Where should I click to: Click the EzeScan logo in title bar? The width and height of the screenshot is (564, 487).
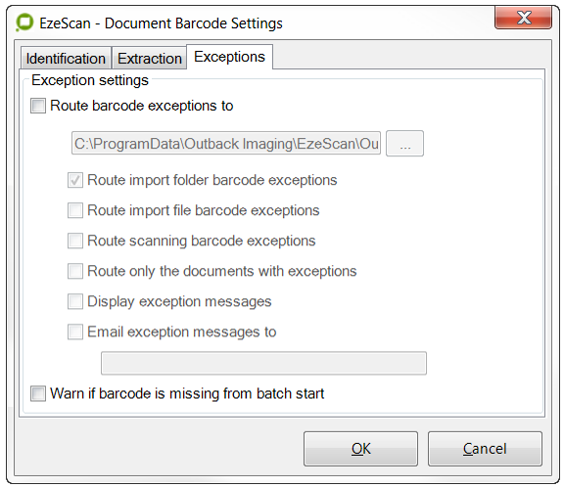24,22
